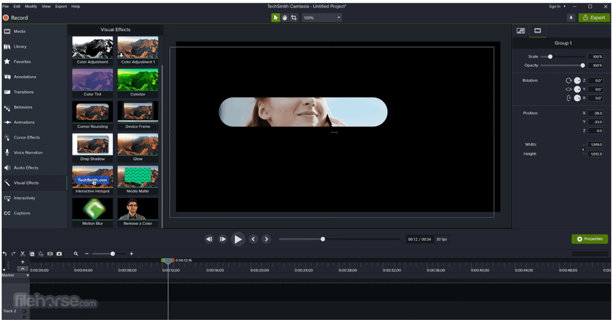Open the Edit menu
The width and height of the screenshot is (612, 320).
pos(17,7)
